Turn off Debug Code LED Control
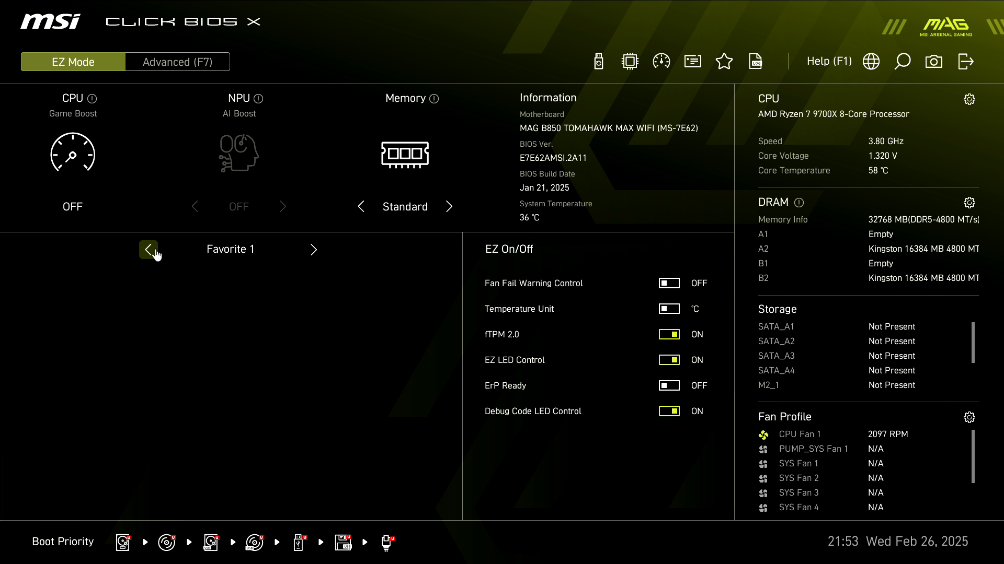 pos(669,411)
